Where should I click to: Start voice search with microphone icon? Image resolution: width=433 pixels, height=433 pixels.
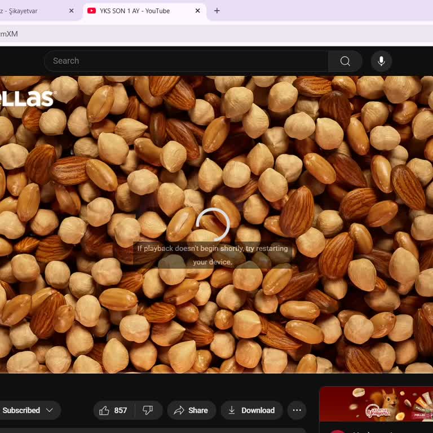tap(381, 61)
